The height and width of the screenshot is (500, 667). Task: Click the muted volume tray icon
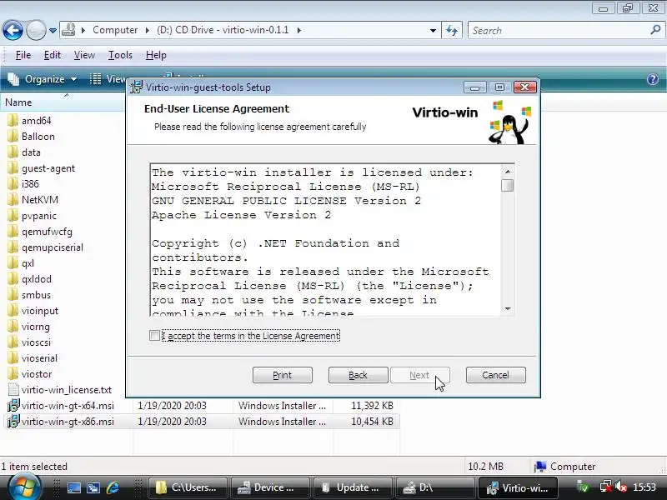(621, 487)
